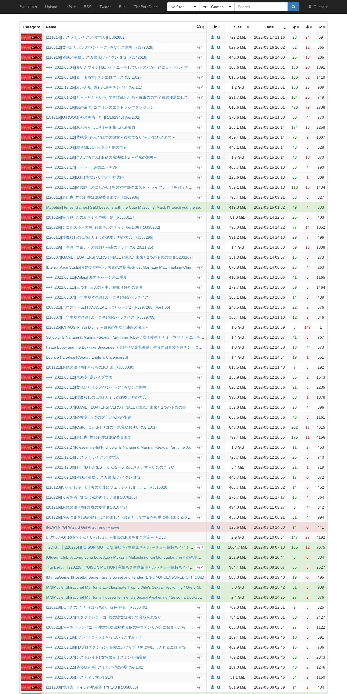Open S&M Lessons with the Cute Masochist Maid
This screenshot has width=347, height=694.
click(x=125, y=207)
